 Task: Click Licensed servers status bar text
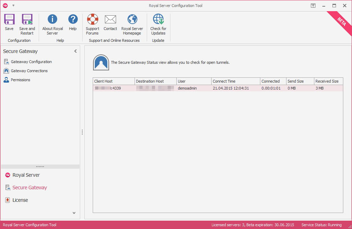253,225
